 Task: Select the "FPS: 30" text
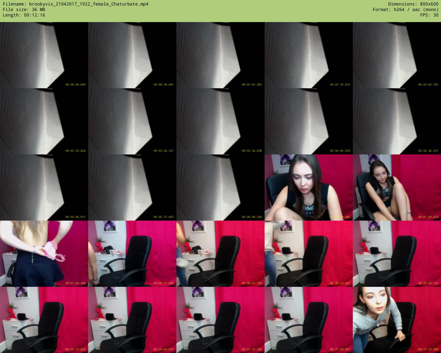point(429,15)
